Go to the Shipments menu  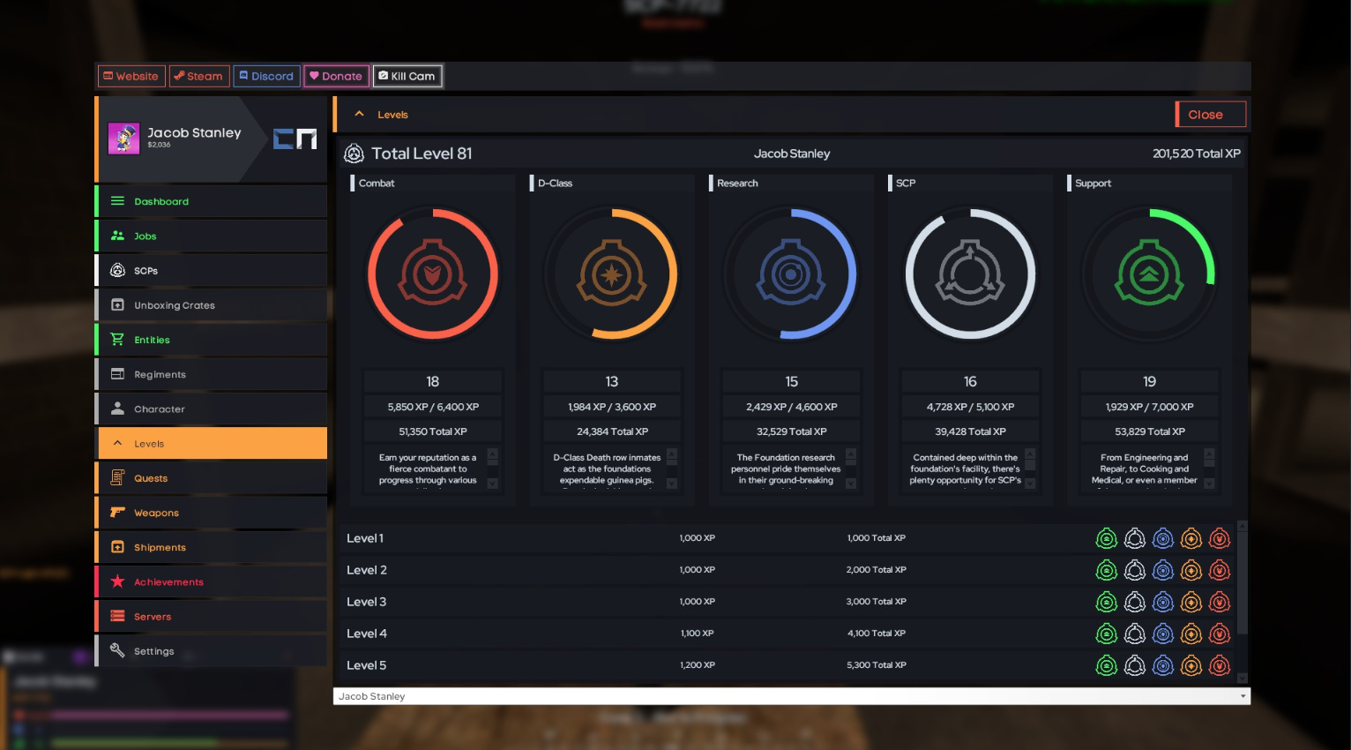[x=212, y=547]
